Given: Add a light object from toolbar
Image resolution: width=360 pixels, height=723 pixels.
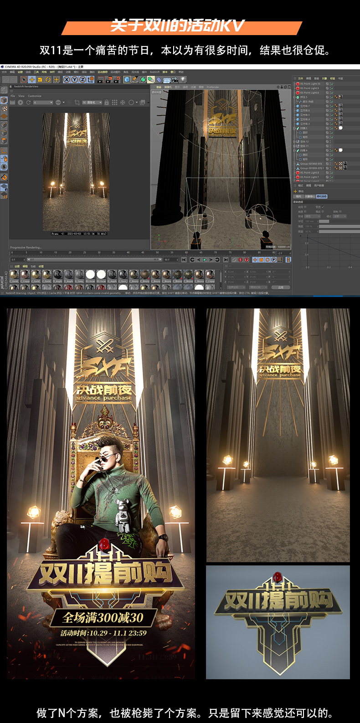Looking at the screenshot, I should pos(183,79).
